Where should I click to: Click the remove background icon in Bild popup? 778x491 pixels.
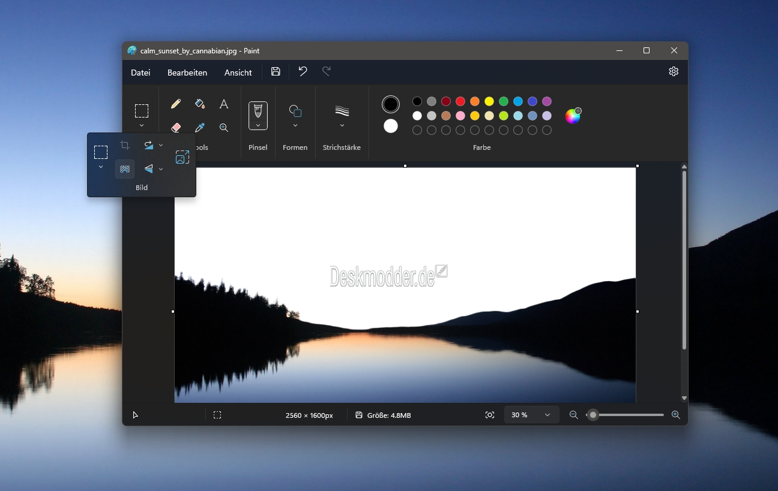tap(125, 169)
